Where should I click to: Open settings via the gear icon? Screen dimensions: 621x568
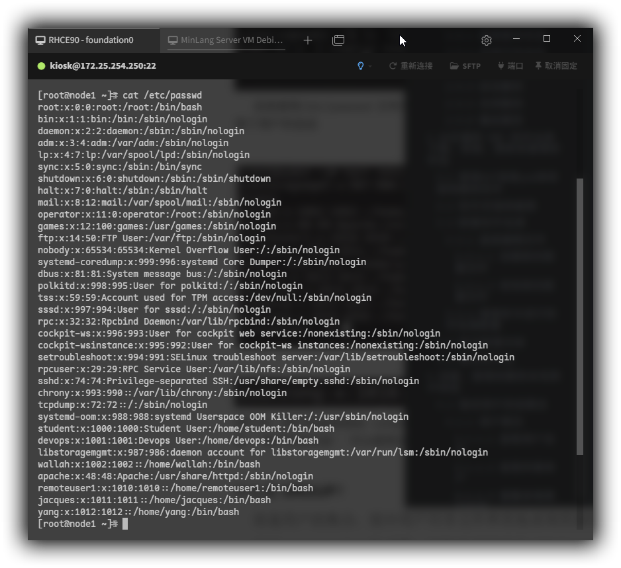(487, 40)
